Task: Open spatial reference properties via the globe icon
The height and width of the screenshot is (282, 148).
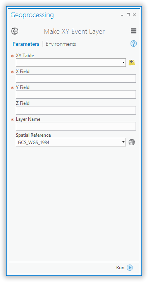Action: 132,142
